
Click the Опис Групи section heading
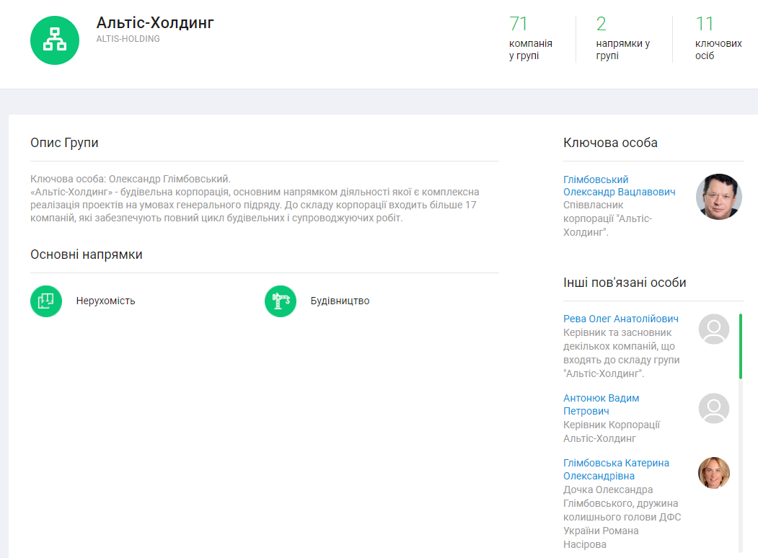click(64, 143)
